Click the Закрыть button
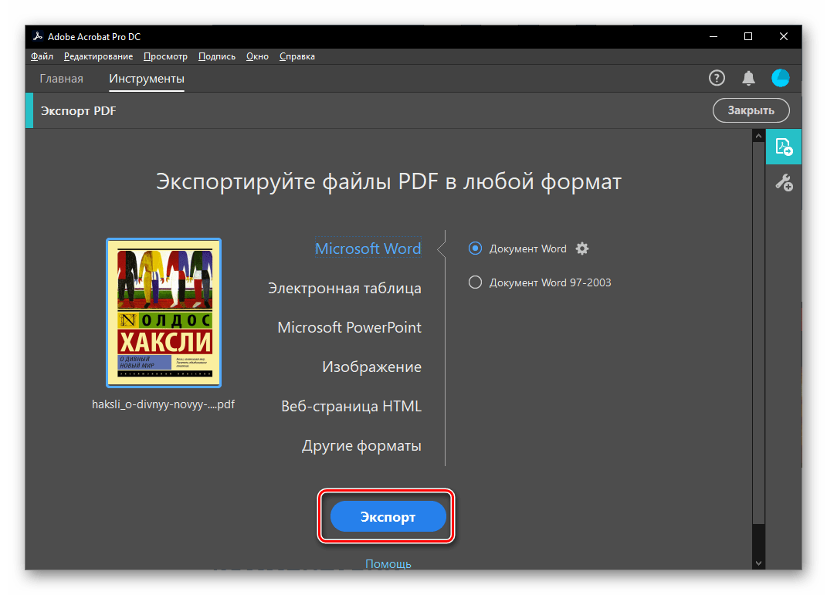 [751, 110]
